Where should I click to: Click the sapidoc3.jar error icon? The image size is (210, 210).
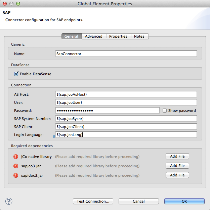pos(16,175)
